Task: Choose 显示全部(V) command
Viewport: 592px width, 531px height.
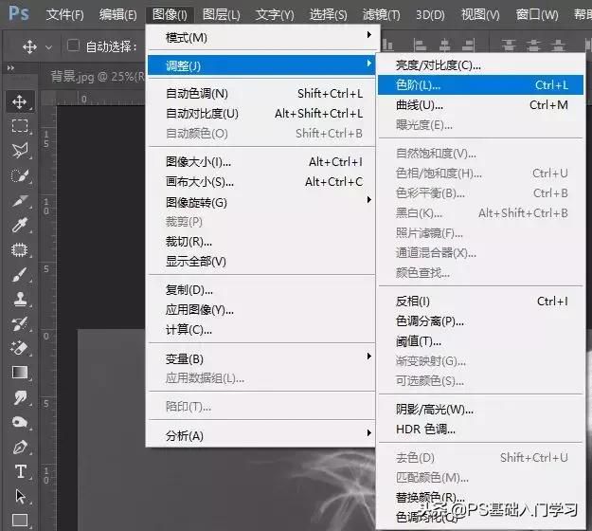Action: 260,261
